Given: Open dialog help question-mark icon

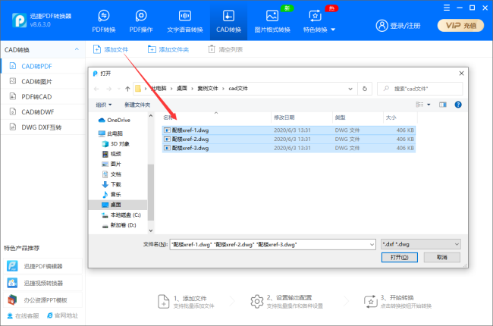Looking at the screenshot, I should [458, 105].
